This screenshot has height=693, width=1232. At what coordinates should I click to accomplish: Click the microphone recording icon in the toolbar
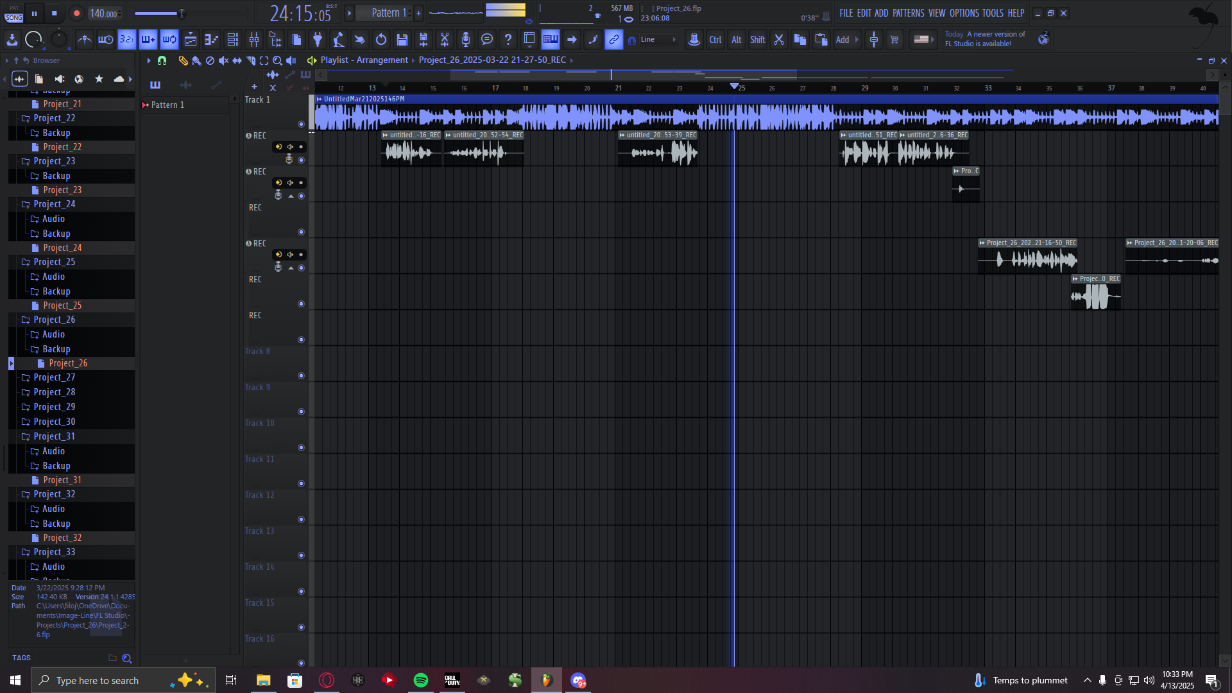click(x=466, y=40)
